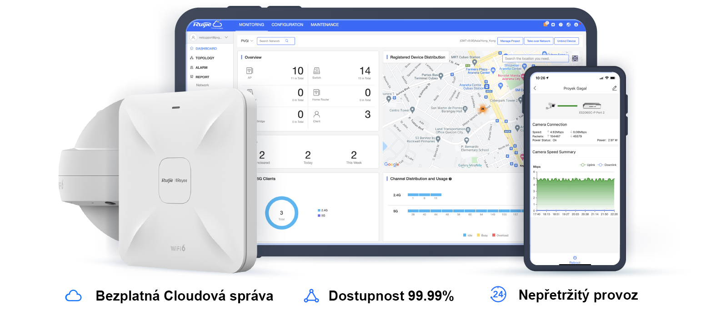
Task: Click the map fullscreen icon
Action: pyautogui.click(x=575, y=59)
